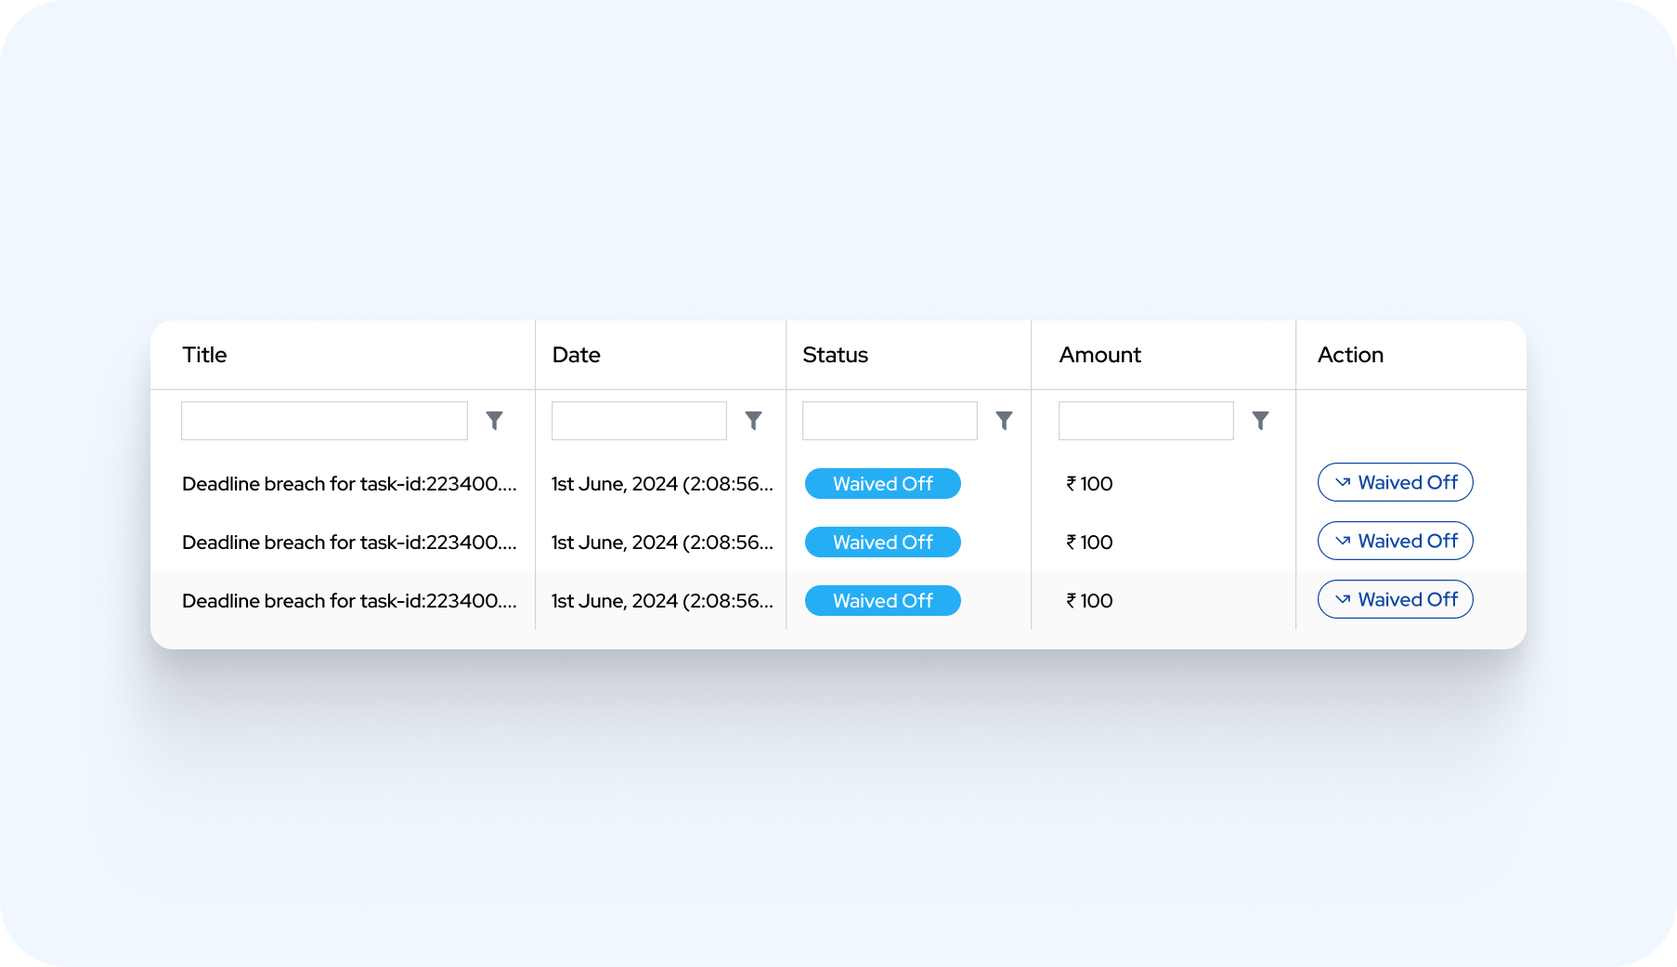Select the Status column header
This screenshot has width=1677, height=967.
(x=835, y=355)
